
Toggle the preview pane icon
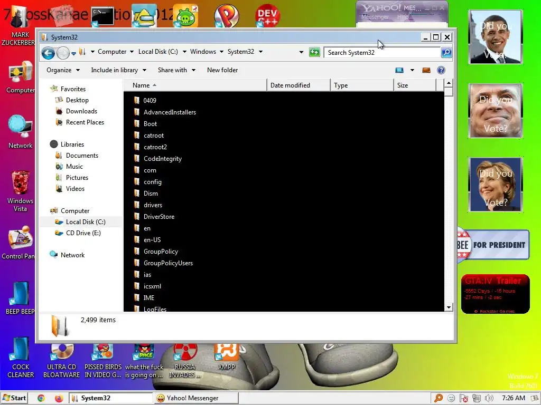[426, 70]
